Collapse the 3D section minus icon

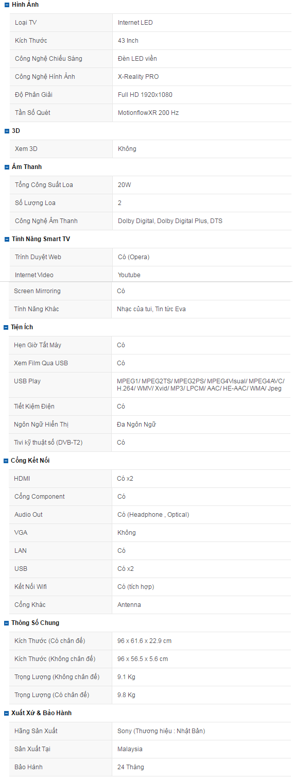click(7, 131)
